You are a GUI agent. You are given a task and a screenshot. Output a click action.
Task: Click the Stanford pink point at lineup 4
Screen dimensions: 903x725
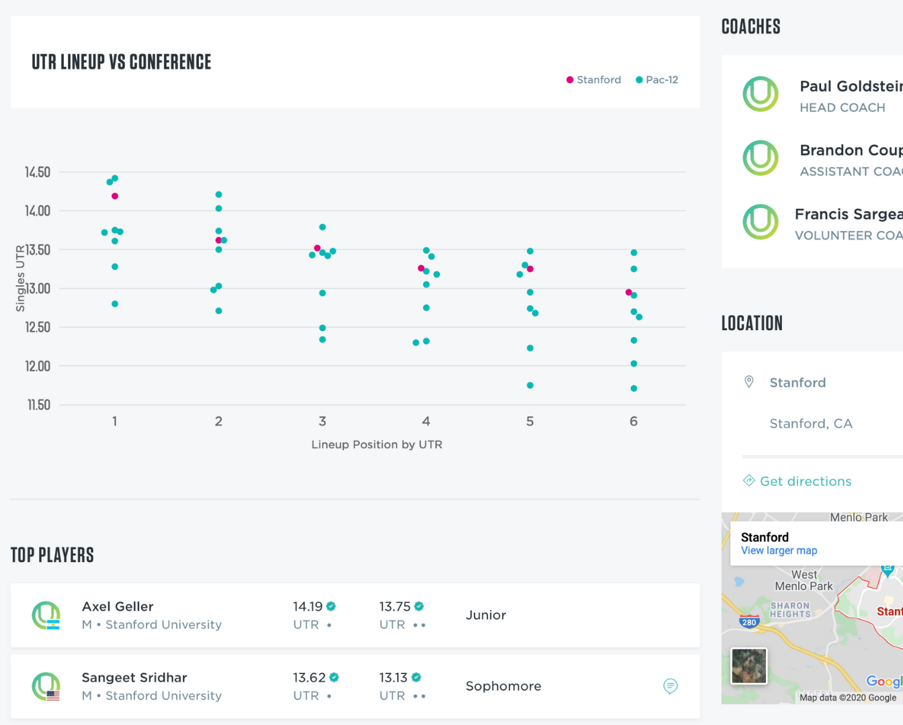421,269
